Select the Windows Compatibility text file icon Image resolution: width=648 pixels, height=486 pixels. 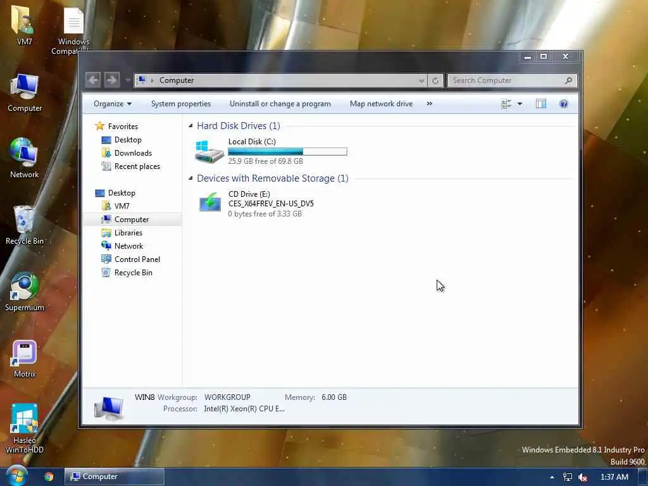click(x=73, y=30)
